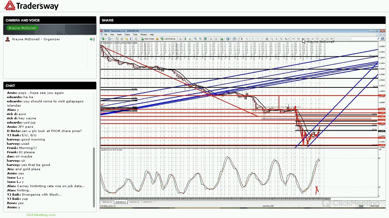Click the New Order button

(x=147, y=39)
